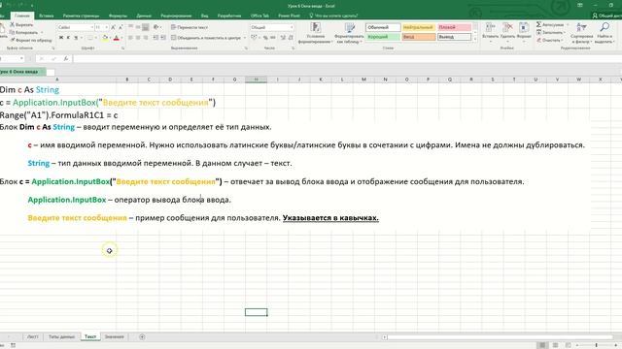The width and height of the screenshot is (622, 349).
Task: Apply percent style
Action: 265,38
